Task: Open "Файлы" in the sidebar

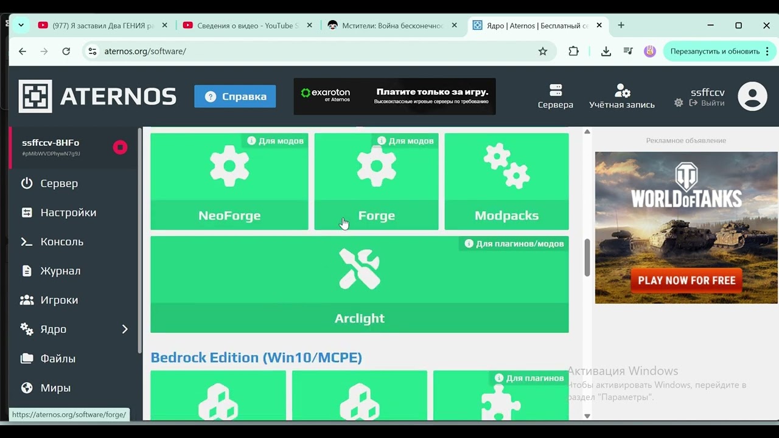Action: pyautogui.click(x=74, y=358)
